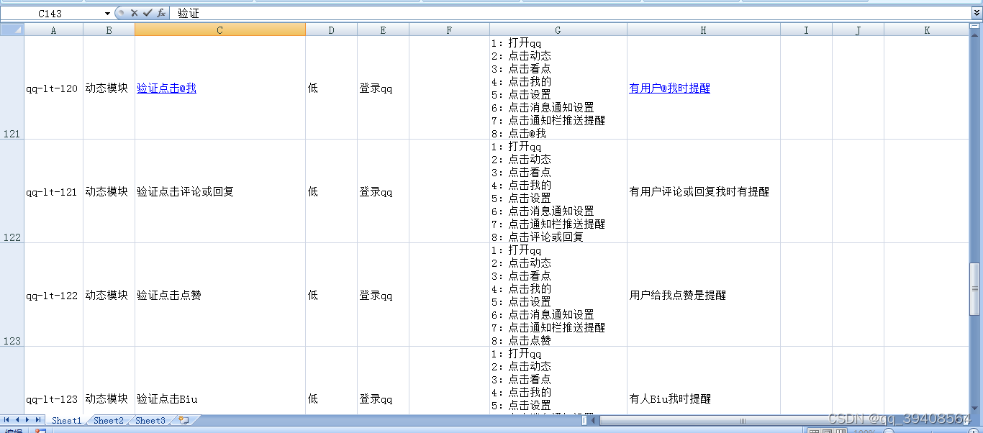983x433 pixels.
Task: Select priority 低 in the qq-lt-121 row
Action: pyautogui.click(x=331, y=192)
